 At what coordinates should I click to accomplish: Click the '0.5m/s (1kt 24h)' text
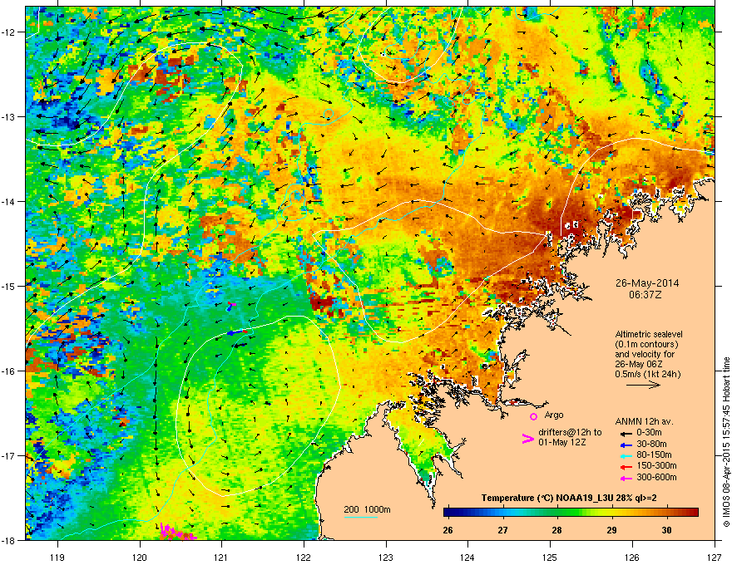(x=647, y=374)
